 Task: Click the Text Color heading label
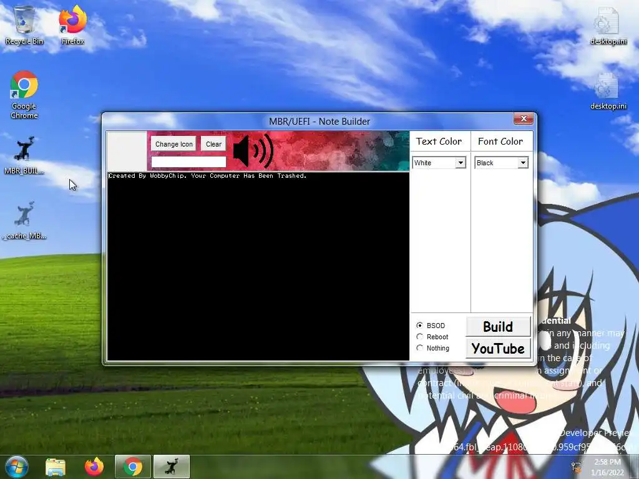pyautogui.click(x=439, y=142)
